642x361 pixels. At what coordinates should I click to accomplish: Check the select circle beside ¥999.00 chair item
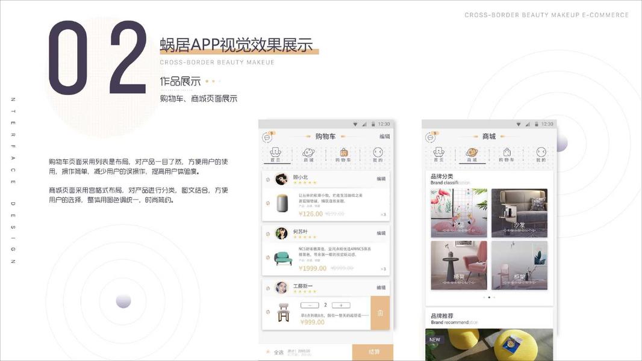(268, 312)
